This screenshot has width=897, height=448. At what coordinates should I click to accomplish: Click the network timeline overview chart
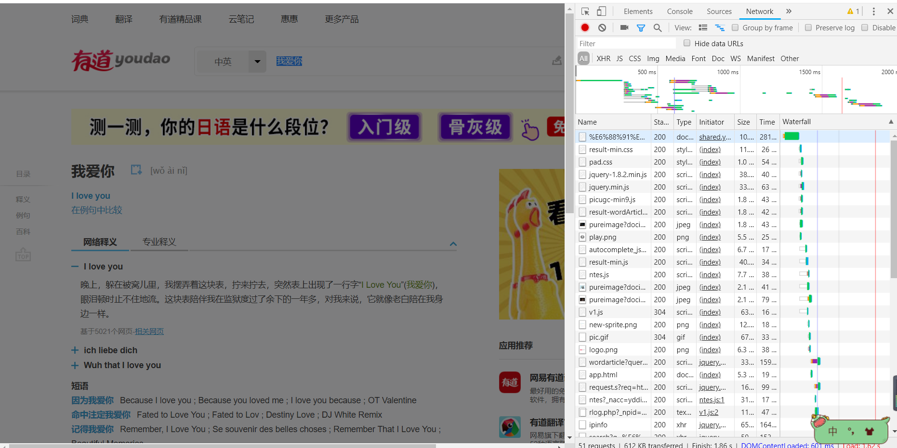736,90
